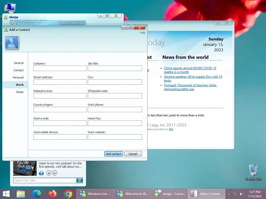Click the Search the Web field

pyautogui.click(x=45, y=180)
